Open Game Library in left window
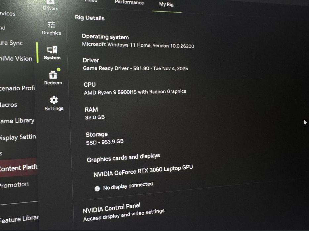Screen dimensions: 309x231 pyautogui.click(x=17, y=121)
